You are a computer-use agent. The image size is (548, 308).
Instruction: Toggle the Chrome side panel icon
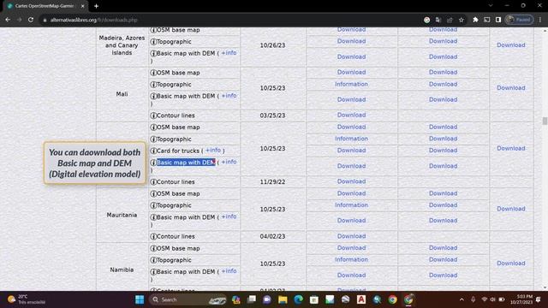tap(498, 20)
